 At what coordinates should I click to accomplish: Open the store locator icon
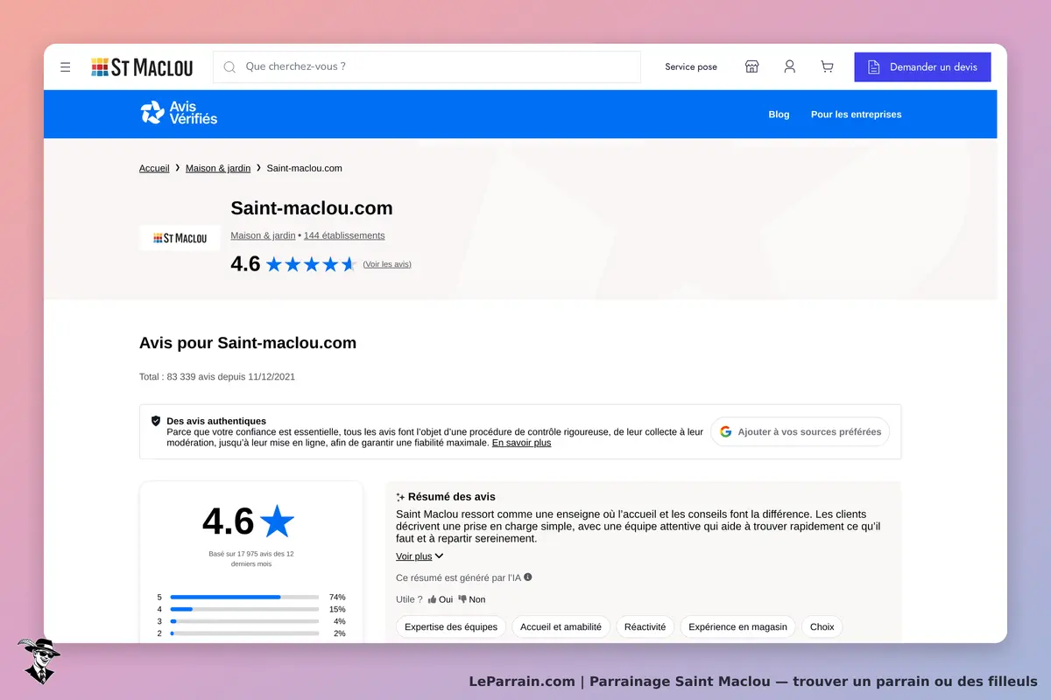(751, 66)
